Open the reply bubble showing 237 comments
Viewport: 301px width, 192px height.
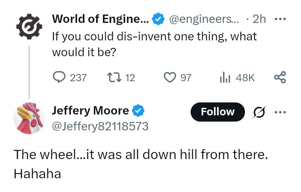[59, 77]
